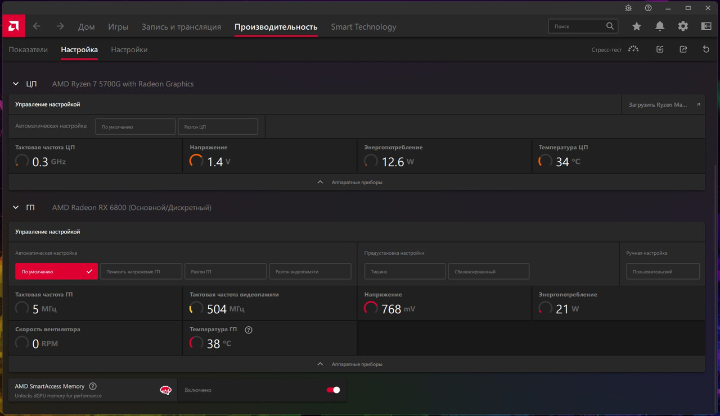Click the Включено status text
The height and width of the screenshot is (416, 720).
(x=198, y=390)
